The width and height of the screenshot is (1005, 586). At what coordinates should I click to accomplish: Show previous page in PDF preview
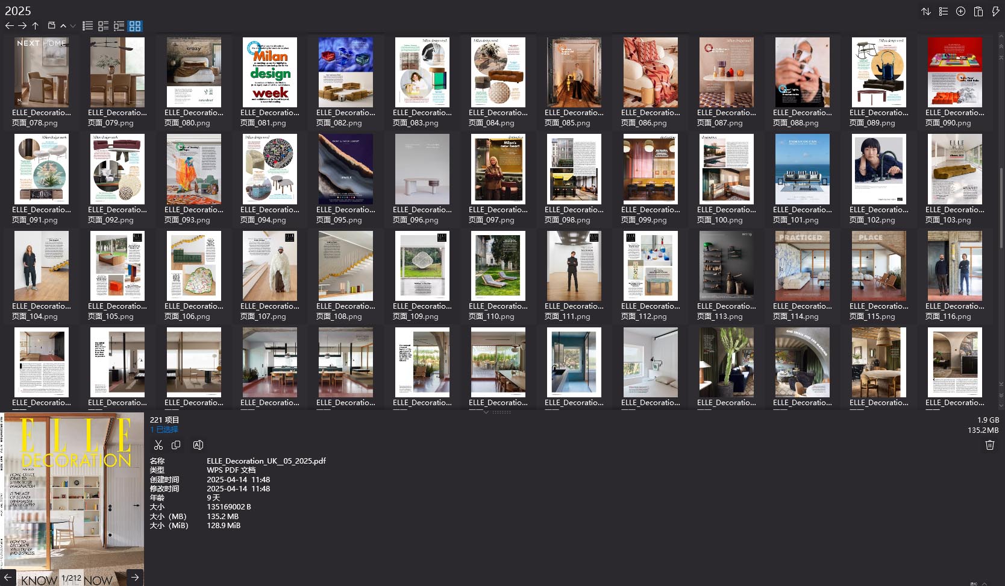8,578
